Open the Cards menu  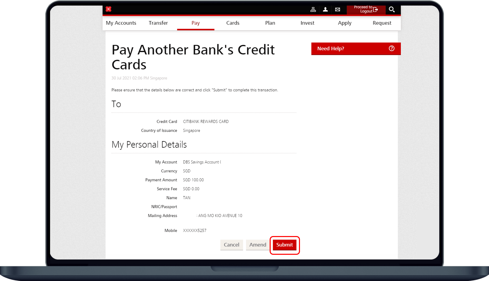point(233,23)
